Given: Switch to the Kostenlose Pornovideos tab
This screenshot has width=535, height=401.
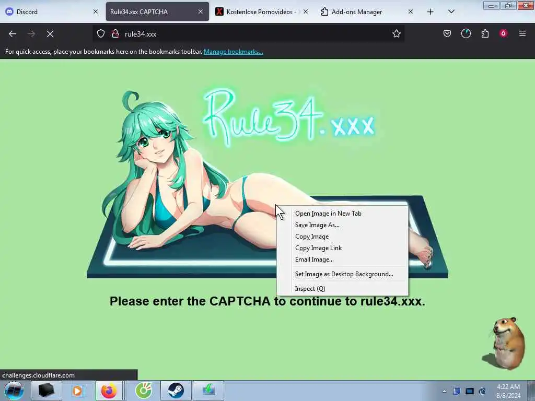Looking at the screenshot, I should coord(262,11).
